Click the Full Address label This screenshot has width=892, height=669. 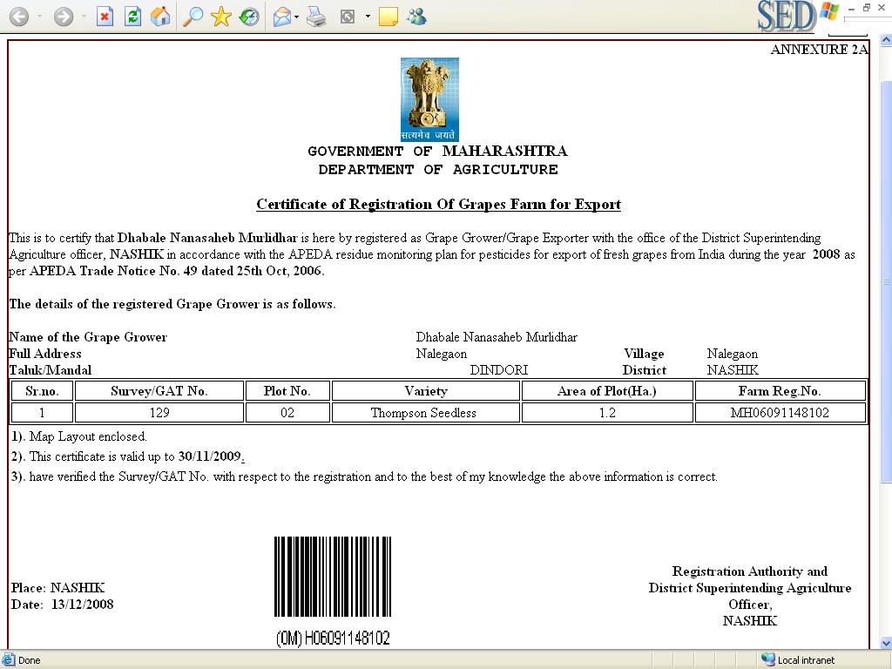(45, 354)
